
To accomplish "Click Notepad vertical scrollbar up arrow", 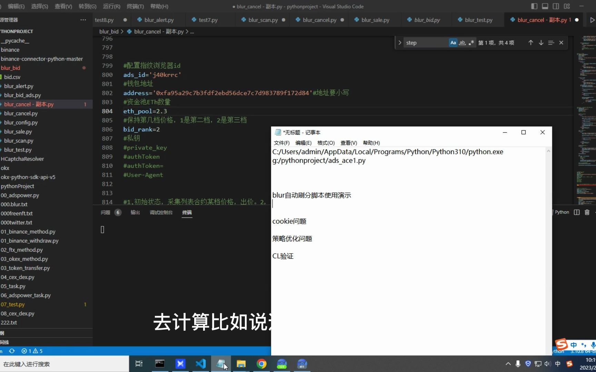I will pyautogui.click(x=548, y=151).
